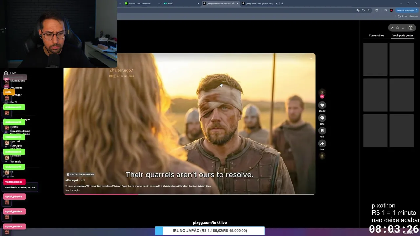Click Ver tradução under the caption
This screenshot has height=236, width=420.
point(72,190)
